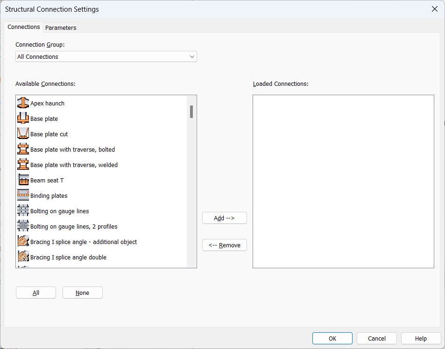Select Base plate with traverse, welded icon
The image size is (445, 349).
coord(23,165)
